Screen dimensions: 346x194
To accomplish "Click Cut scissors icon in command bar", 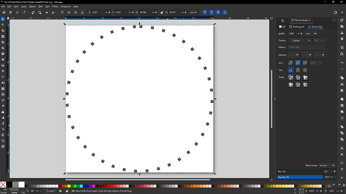I will [342, 84].
